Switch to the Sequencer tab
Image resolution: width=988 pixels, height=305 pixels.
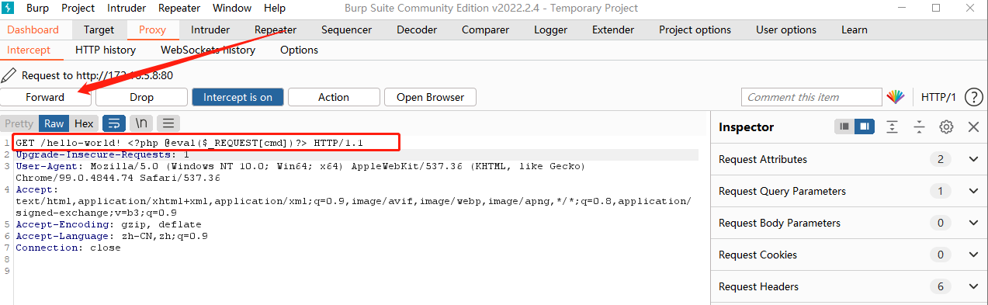pos(347,29)
